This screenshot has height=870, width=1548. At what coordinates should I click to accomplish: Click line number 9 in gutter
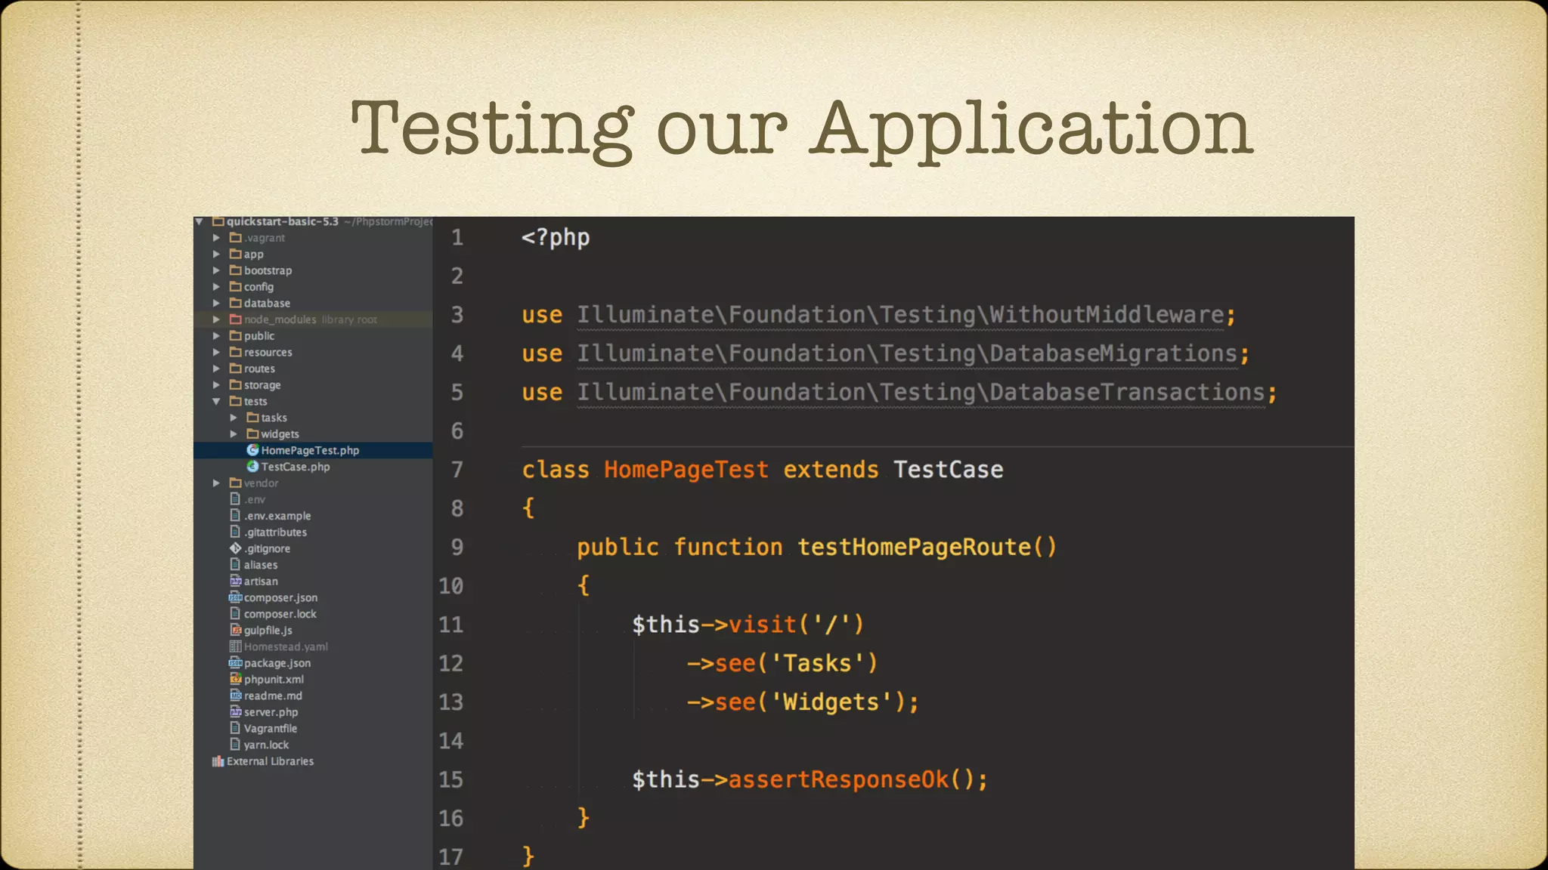coord(457,547)
